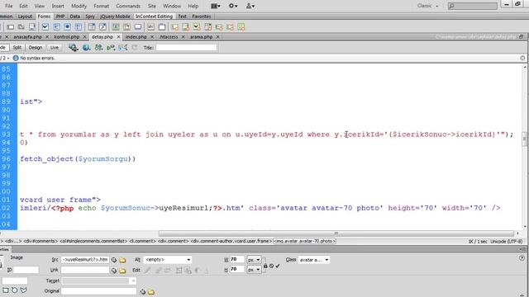This screenshot has height=297, width=529.
Task: Insert a Jump Menu form element
Action: (x=102, y=27)
